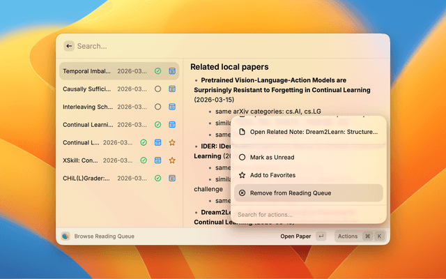446x279 pixels.
Task: Click the blue queue icon on Causally Suffici... row
Action: (x=172, y=89)
